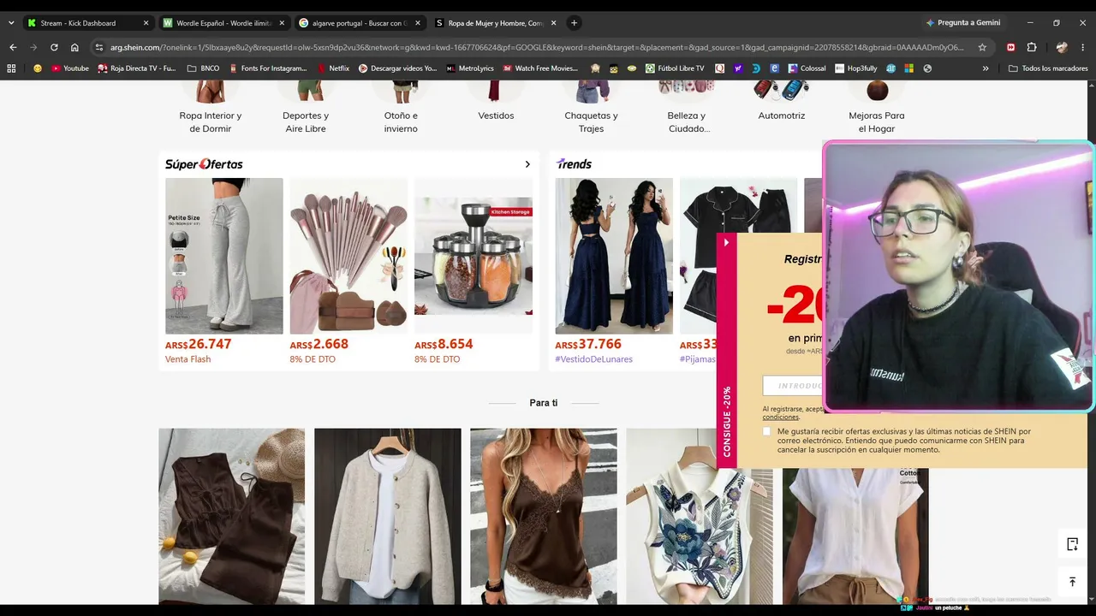This screenshot has width=1096, height=616.
Task: Click the #VestidoDeLunares hashtag
Action: [x=594, y=359]
